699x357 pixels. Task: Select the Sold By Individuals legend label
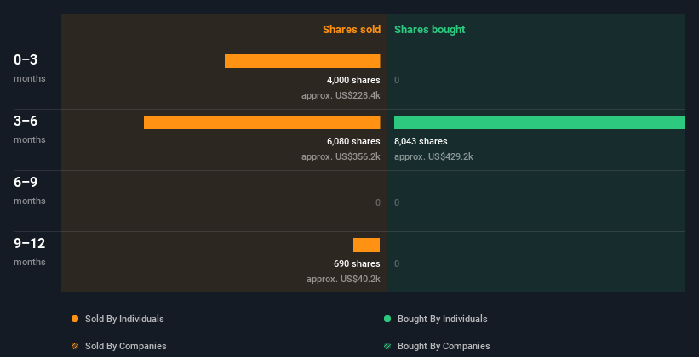pyautogui.click(x=124, y=319)
